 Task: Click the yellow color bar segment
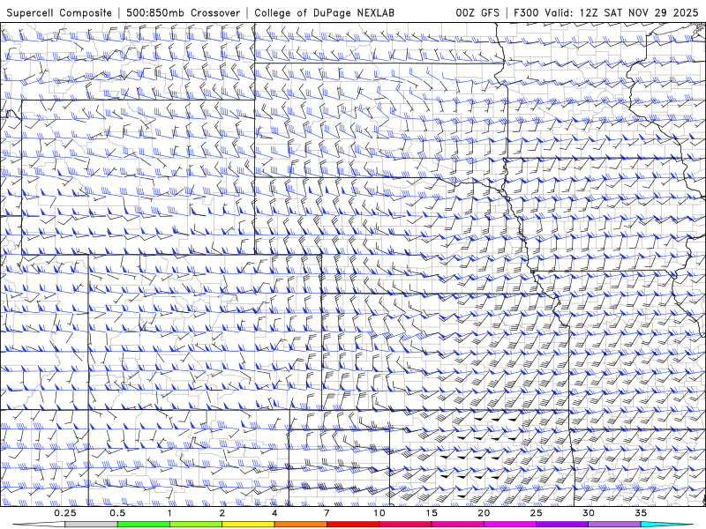[x=248, y=525]
